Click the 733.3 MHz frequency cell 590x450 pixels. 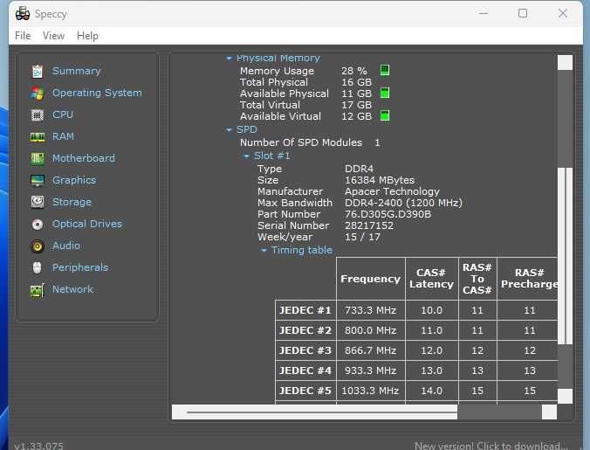[x=371, y=310]
